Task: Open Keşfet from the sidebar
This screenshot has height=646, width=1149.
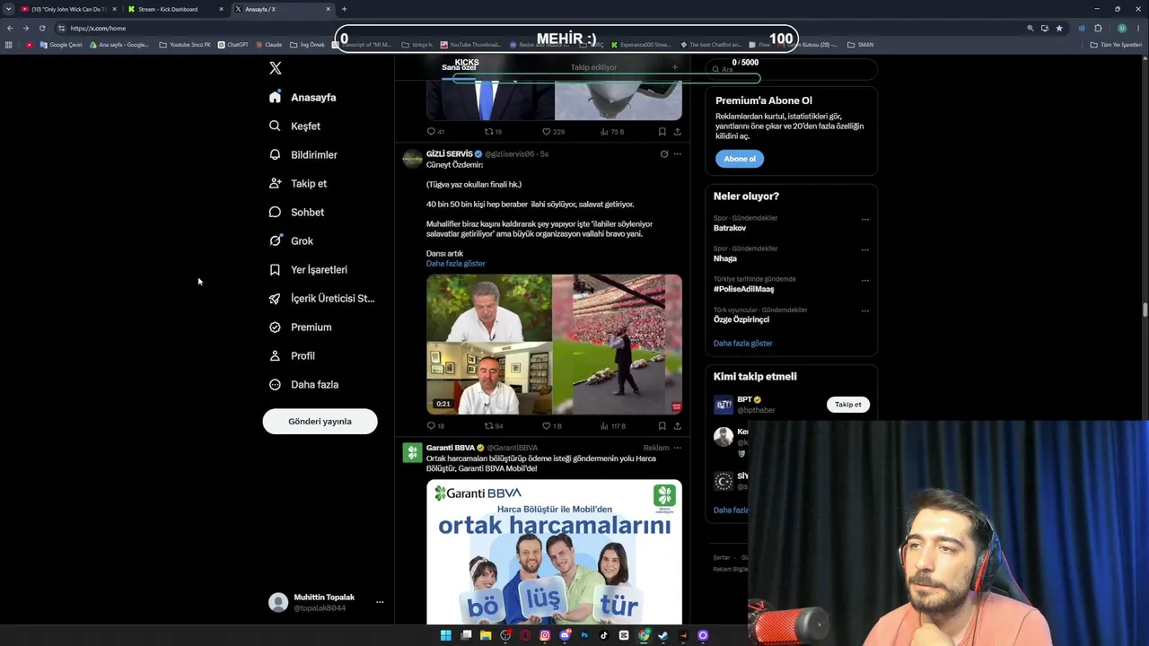Action: point(294,126)
